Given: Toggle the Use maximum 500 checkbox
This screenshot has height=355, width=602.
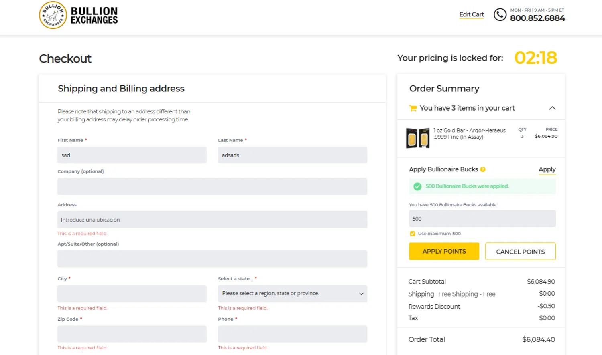Looking at the screenshot, I should tap(412, 234).
